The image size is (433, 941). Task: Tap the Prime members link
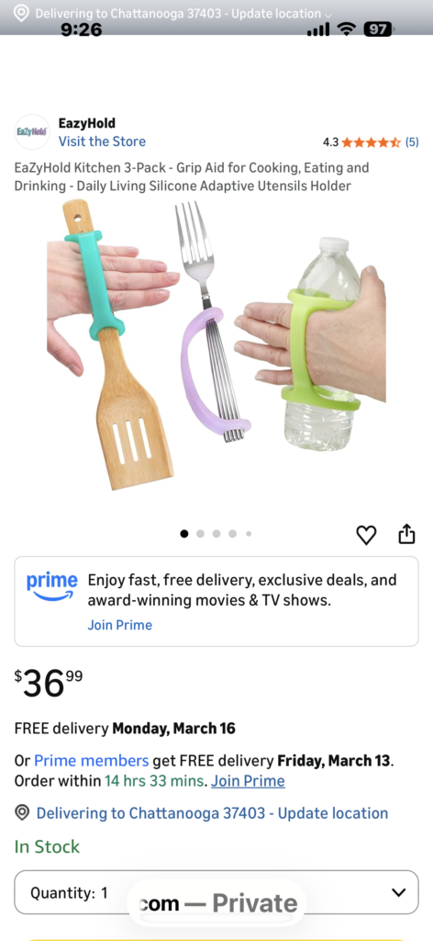(x=91, y=761)
